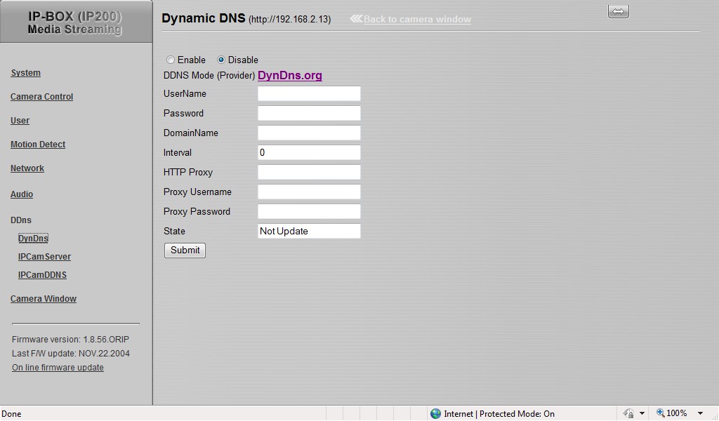Click the Interval field showing 0

(309, 153)
